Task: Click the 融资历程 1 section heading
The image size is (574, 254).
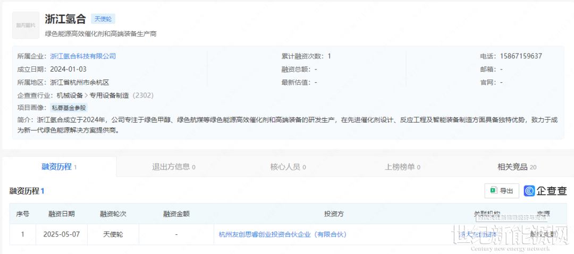Action: tap(27, 191)
